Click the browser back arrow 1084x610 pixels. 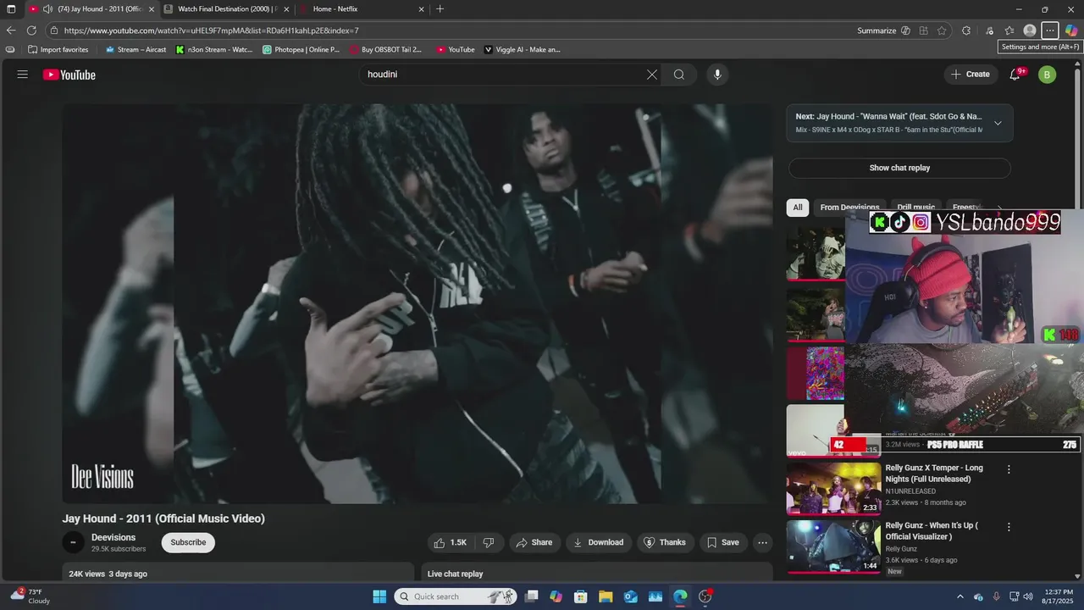click(x=11, y=30)
